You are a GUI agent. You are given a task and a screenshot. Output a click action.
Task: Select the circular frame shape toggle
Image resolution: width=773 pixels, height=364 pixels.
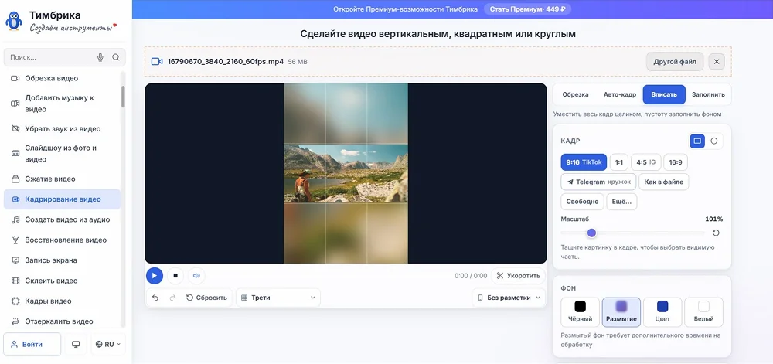point(713,141)
